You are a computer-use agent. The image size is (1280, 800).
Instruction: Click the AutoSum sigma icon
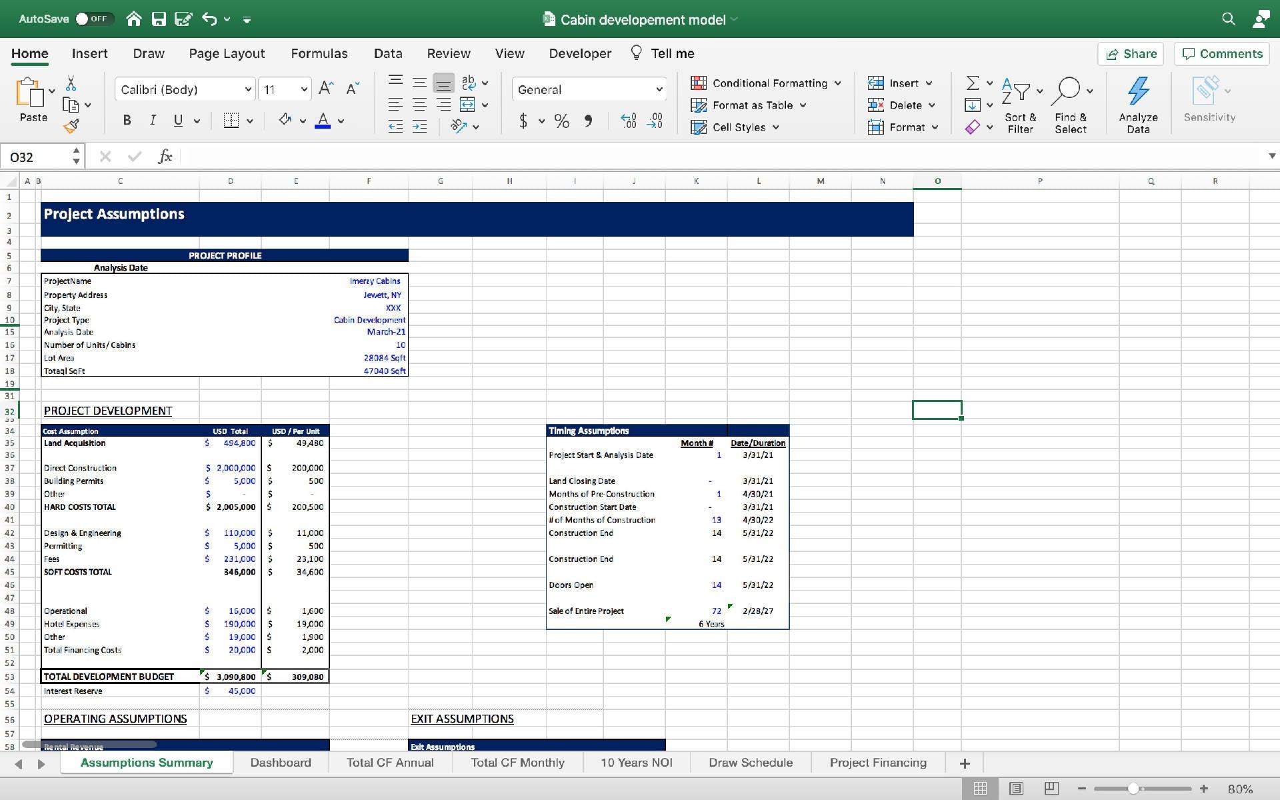(x=973, y=83)
